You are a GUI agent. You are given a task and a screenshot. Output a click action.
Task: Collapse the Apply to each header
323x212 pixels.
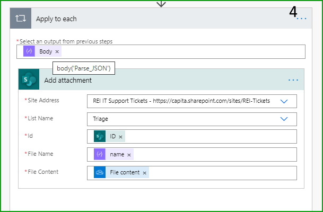[x=159, y=19]
